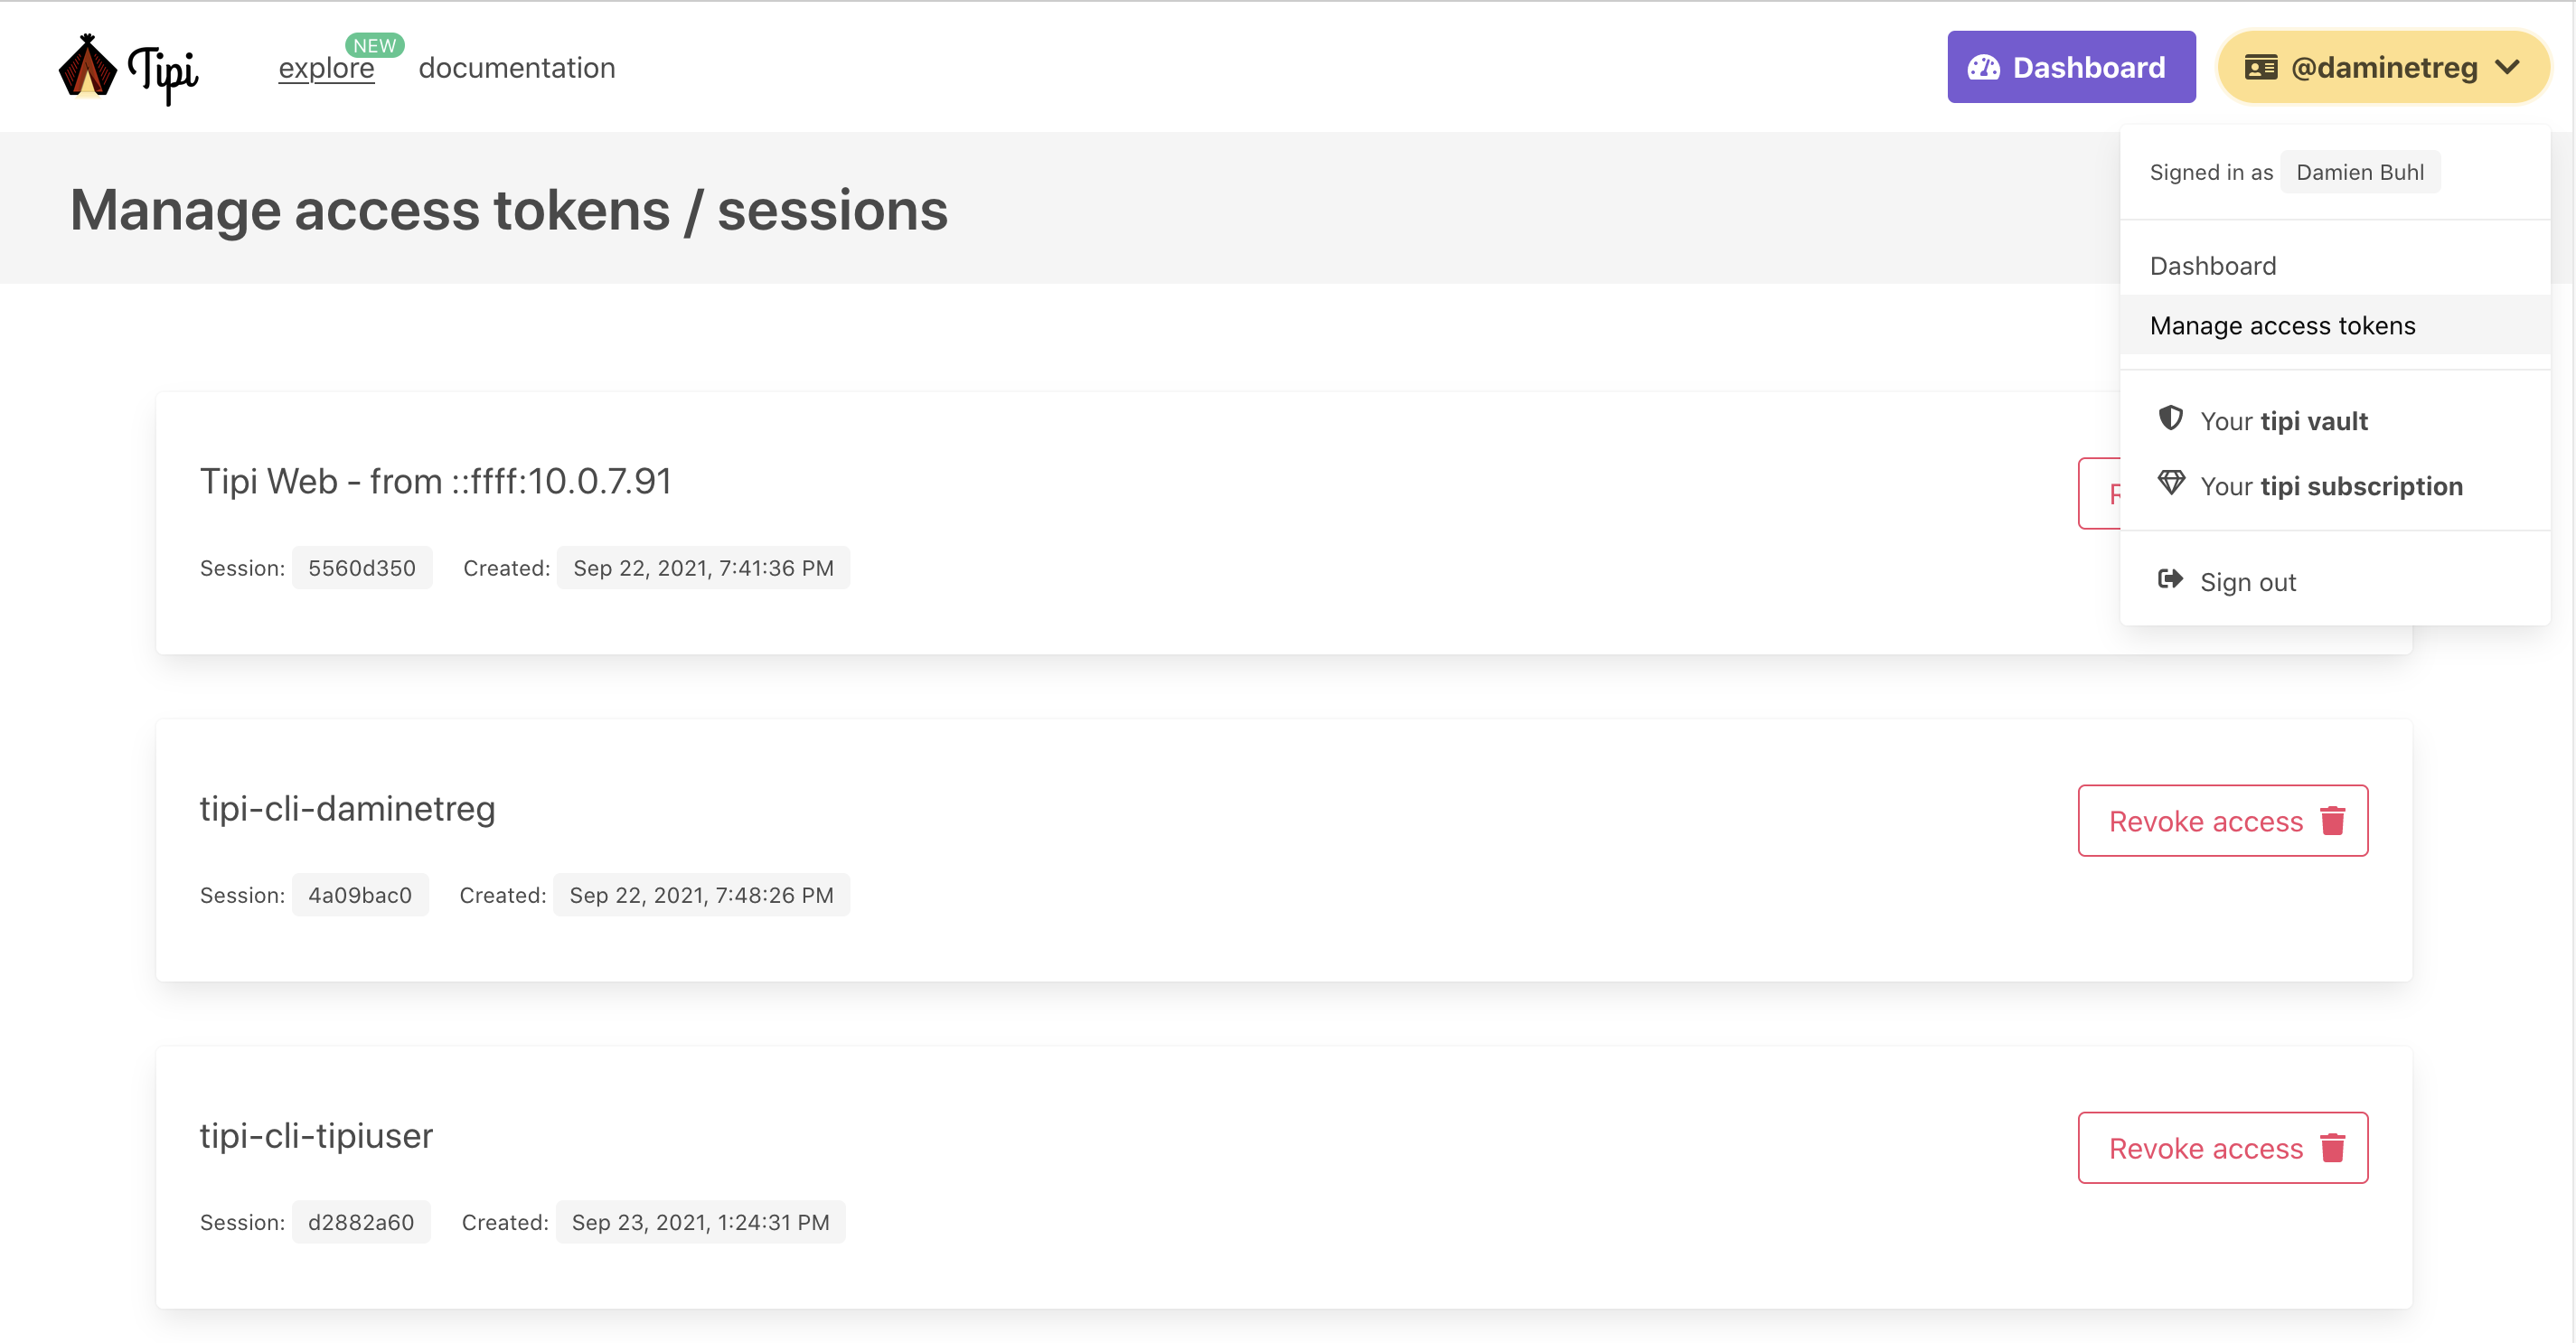Image resolution: width=2576 pixels, height=1343 pixels.
Task: Open the explore link
Action: tap(326, 68)
